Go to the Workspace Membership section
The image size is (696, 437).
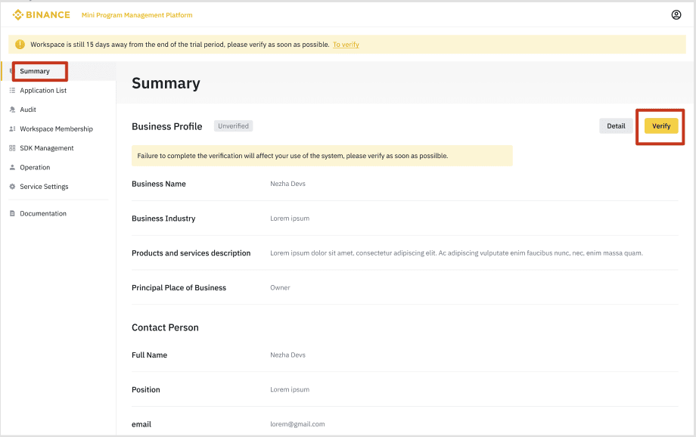click(x=57, y=129)
